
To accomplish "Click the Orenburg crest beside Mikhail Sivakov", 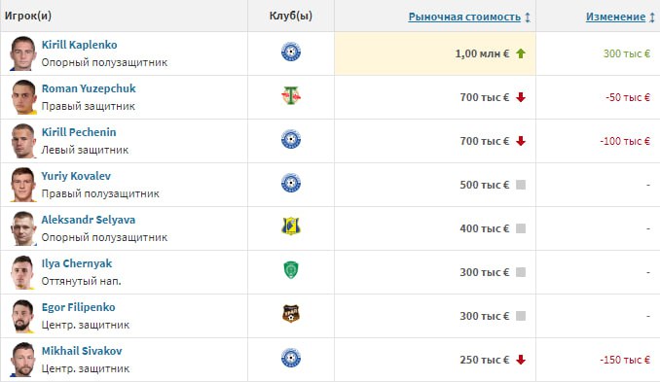I will pos(291,358).
